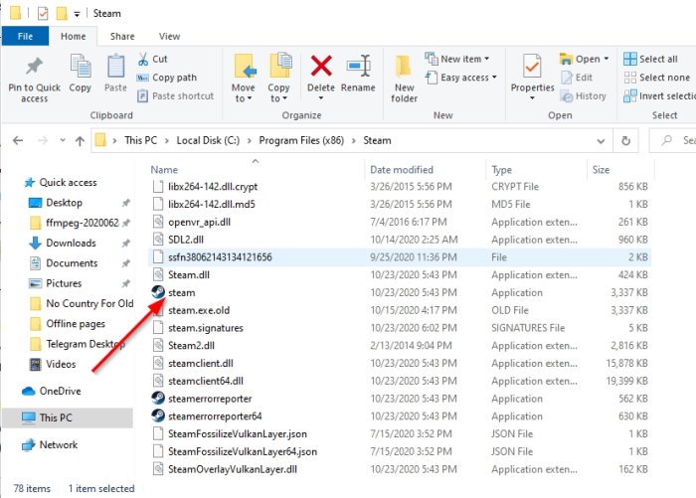Sort by Type column header
The width and height of the screenshot is (696, 498).
coord(502,170)
